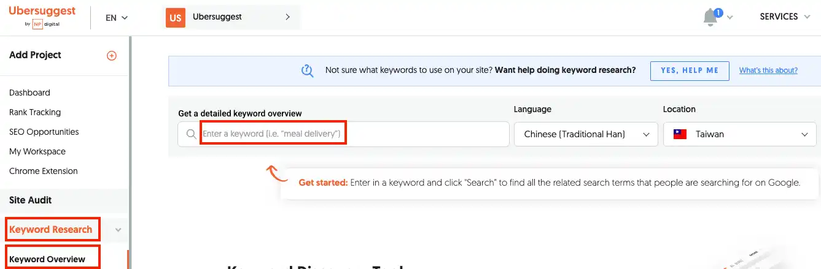Click the keyword research help magnifier icon
Image resolution: width=821 pixels, height=269 pixels.
(308, 70)
